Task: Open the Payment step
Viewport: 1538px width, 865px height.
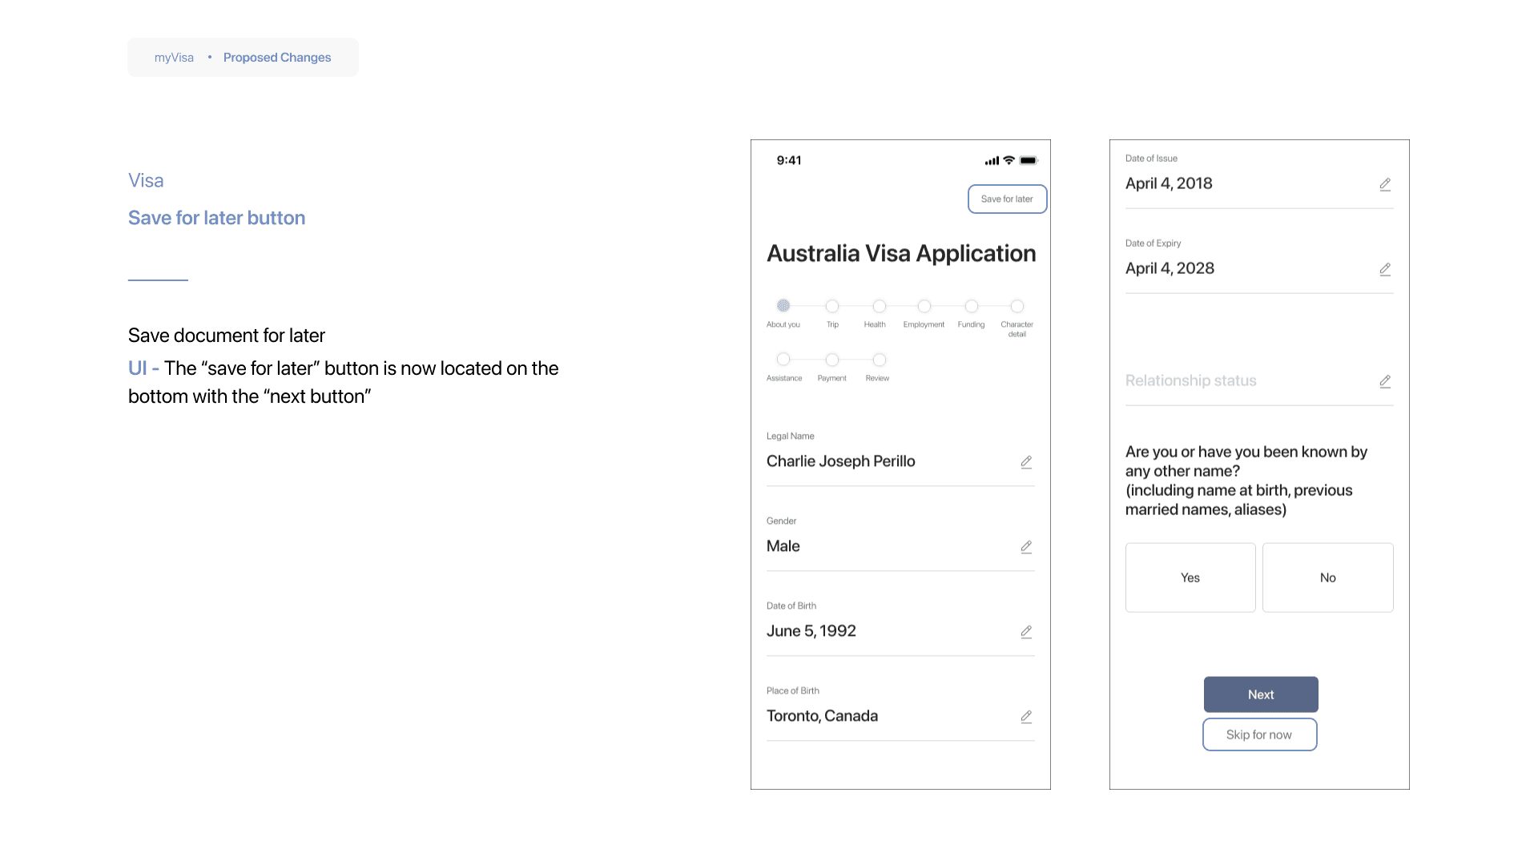Action: point(832,360)
